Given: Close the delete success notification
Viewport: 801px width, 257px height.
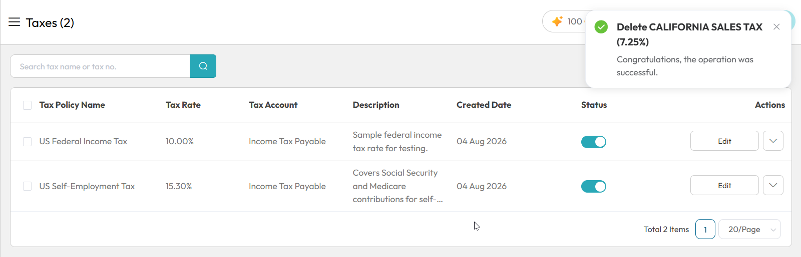Looking at the screenshot, I should [x=776, y=27].
